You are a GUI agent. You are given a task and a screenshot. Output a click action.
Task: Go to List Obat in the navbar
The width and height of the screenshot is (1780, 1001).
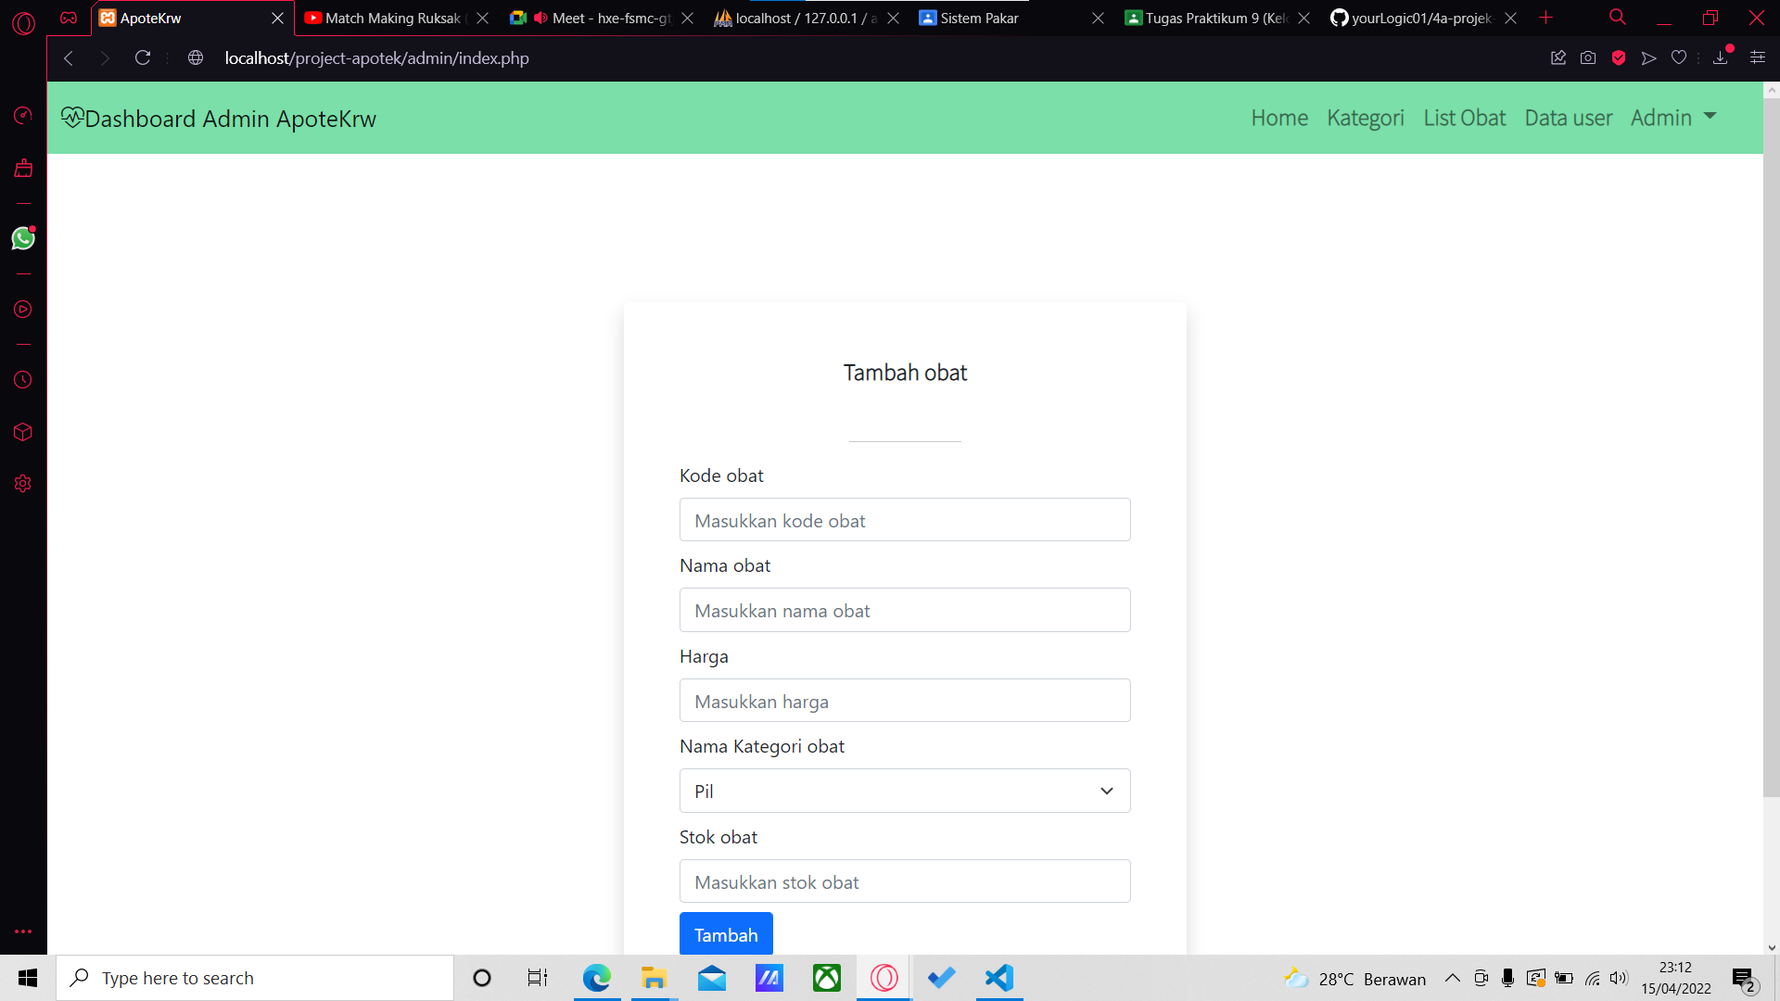[x=1464, y=118]
